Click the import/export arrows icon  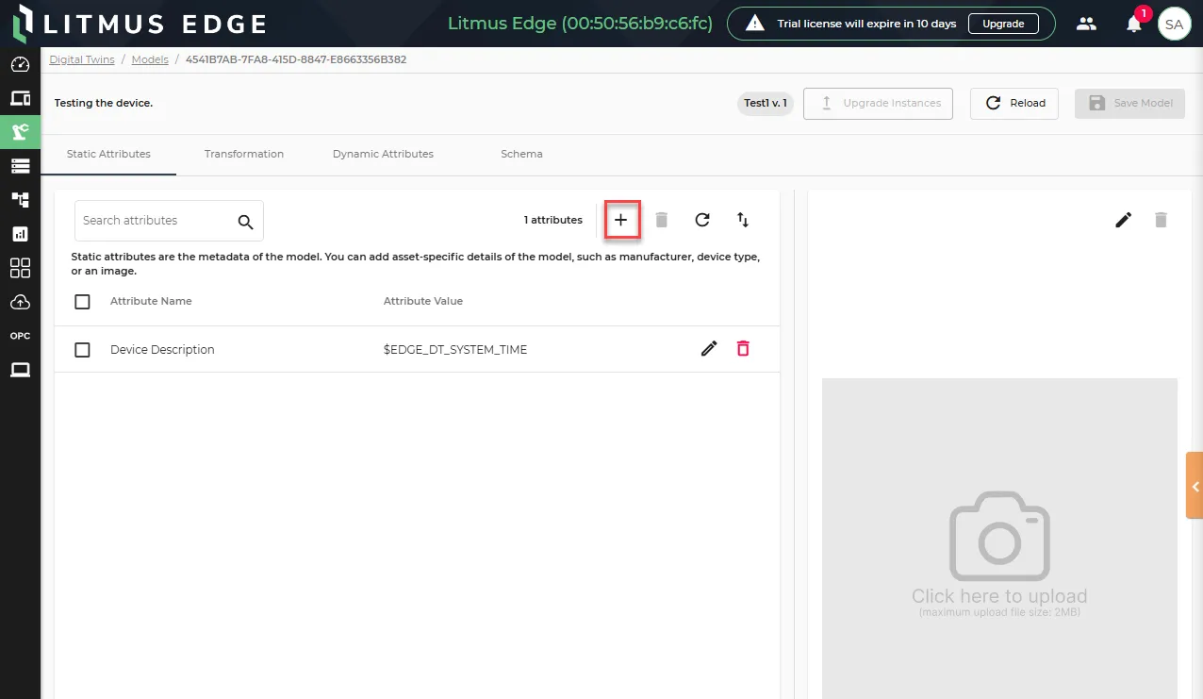743,220
